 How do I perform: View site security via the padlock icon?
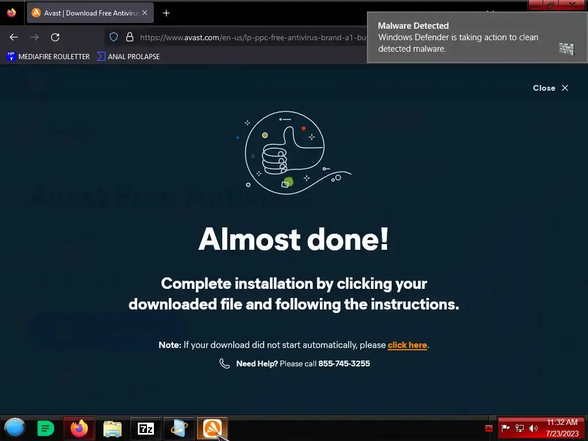(130, 37)
